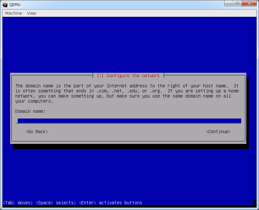The height and width of the screenshot is (210, 259).
Task: Click the Domain name input field
Action: coord(128,121)
